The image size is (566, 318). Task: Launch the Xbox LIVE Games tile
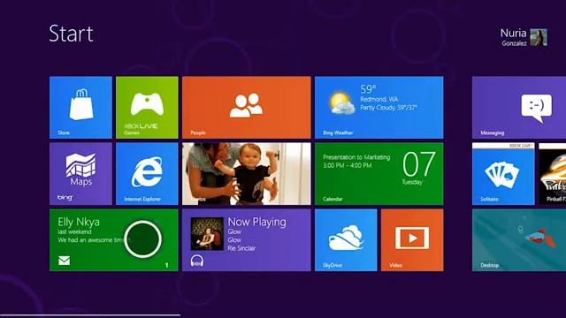click(147, 108)
